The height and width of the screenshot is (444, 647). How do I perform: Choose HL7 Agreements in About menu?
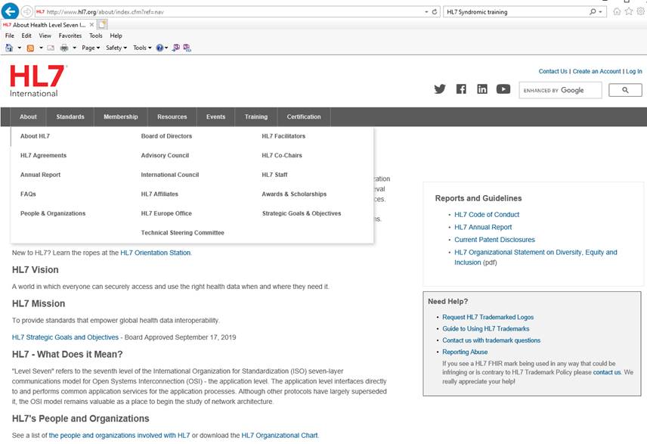(x=43, y=156)
